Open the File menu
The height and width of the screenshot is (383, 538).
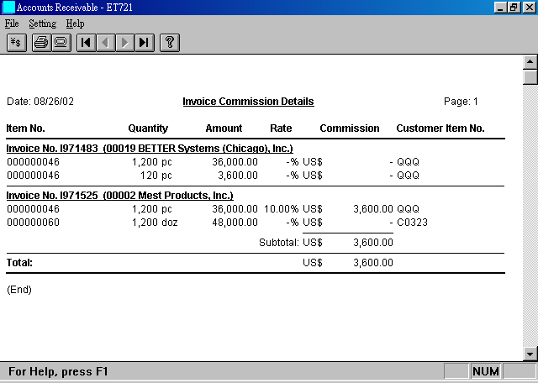pyautogui.click(x=12, y=24)
